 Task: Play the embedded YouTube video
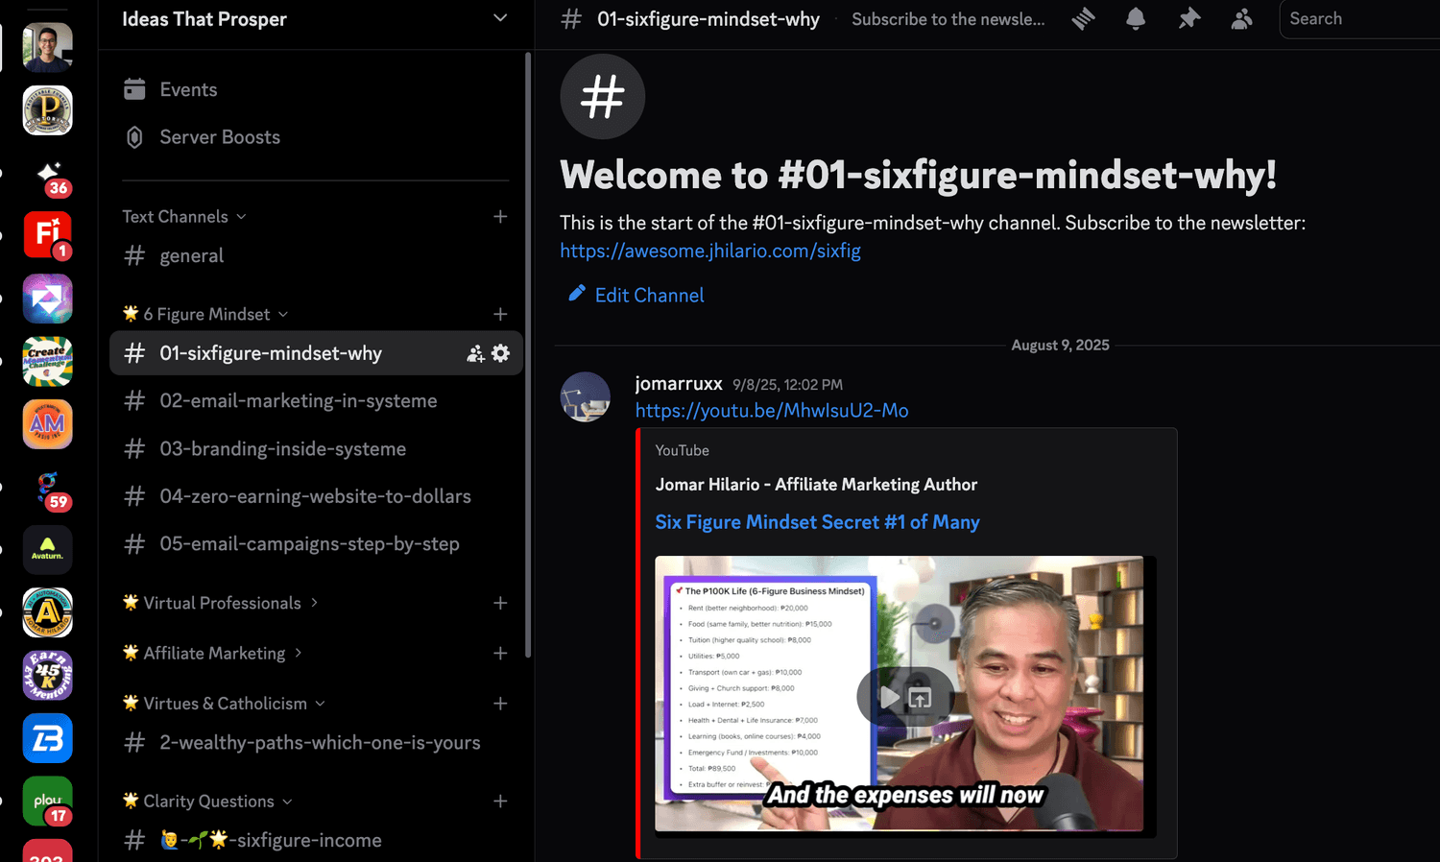(x=890, y=698)
